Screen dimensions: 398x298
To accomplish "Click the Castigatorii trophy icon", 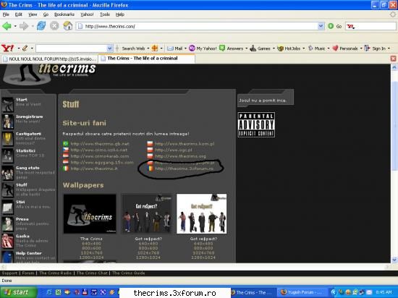I will tap(8, 138).
